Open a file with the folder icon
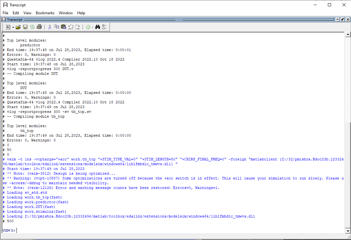This screenshot has width=351, height=240. tap(18, 27)
